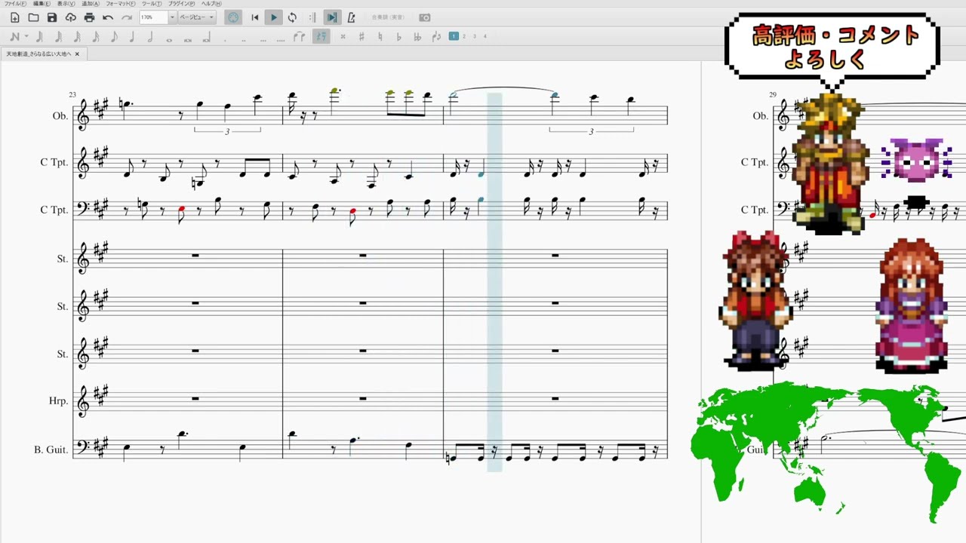
Task: Toggle MIDI input button
Action: click(234, 17)
